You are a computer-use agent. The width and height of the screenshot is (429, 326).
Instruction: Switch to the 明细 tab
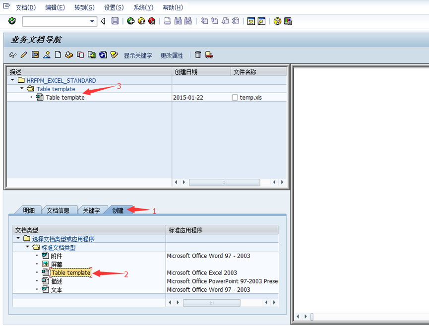(x=29, y=210)
